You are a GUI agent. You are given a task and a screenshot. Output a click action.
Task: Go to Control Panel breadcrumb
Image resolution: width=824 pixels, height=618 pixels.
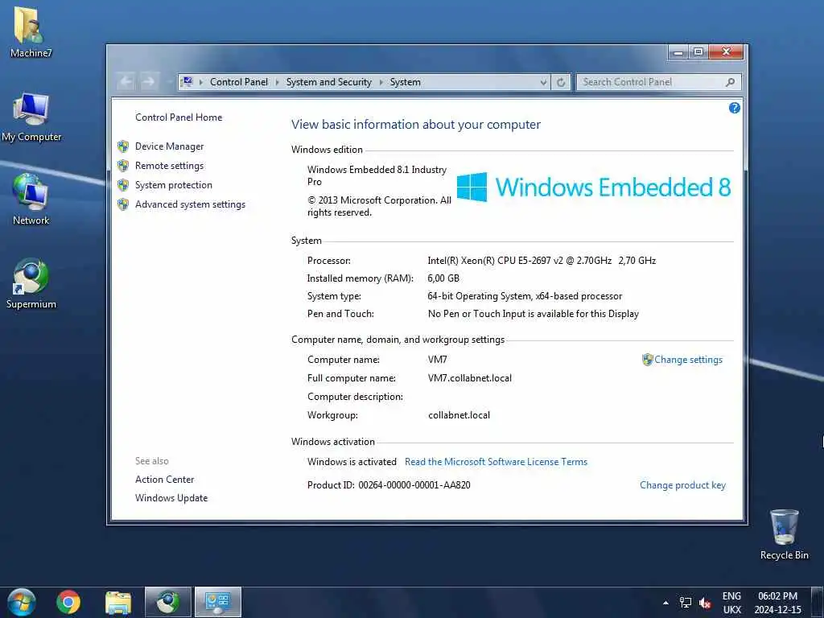(238, 82)
